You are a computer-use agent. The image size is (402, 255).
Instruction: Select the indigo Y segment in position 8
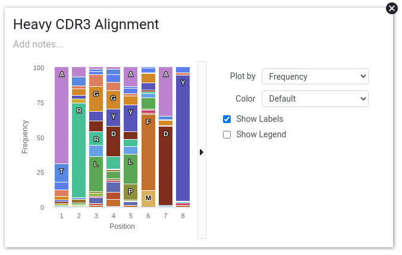(x=183, y=138)
